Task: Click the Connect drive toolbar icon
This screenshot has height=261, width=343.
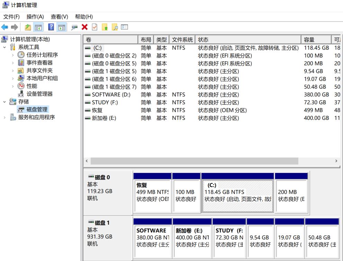Action: [x=74, y=27]
